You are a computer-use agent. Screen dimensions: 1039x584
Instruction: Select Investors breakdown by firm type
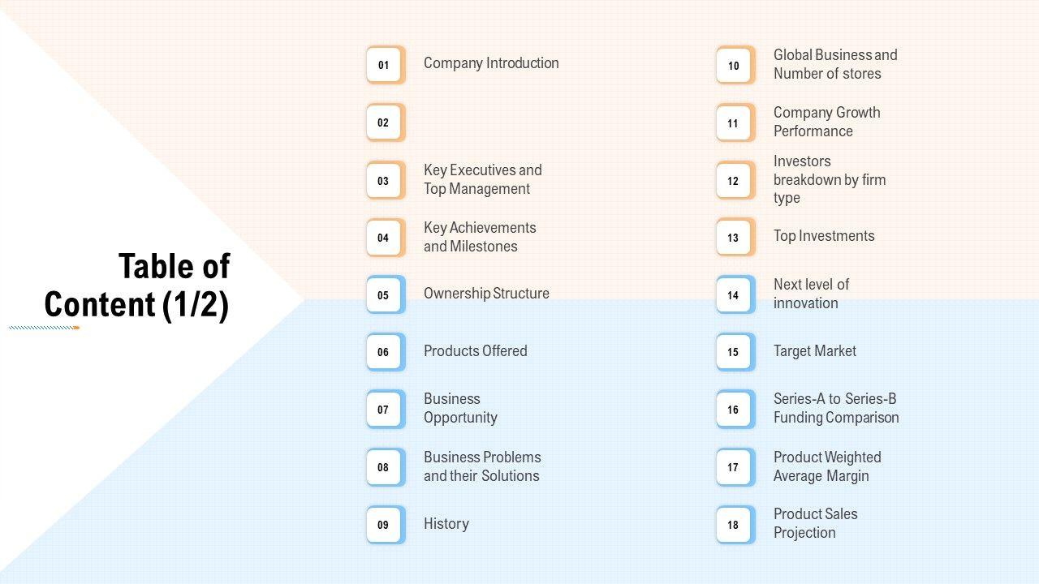pyautogui.click(x=829, y=179)
